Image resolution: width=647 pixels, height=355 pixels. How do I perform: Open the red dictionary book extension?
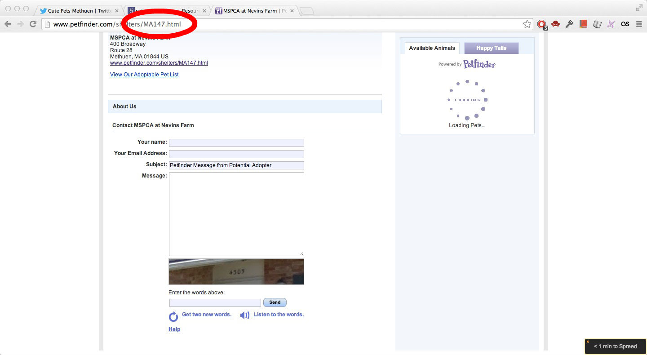[x=583, y=24]
